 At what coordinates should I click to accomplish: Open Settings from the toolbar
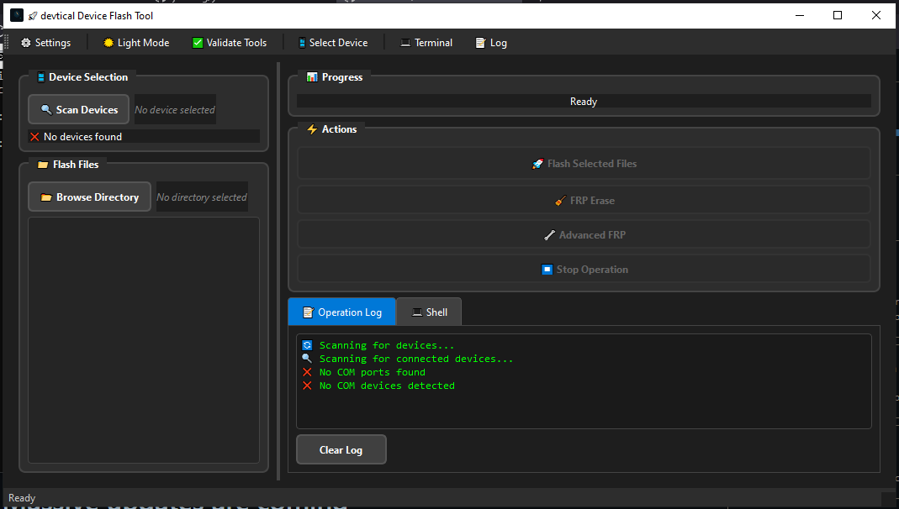[46, 42]
